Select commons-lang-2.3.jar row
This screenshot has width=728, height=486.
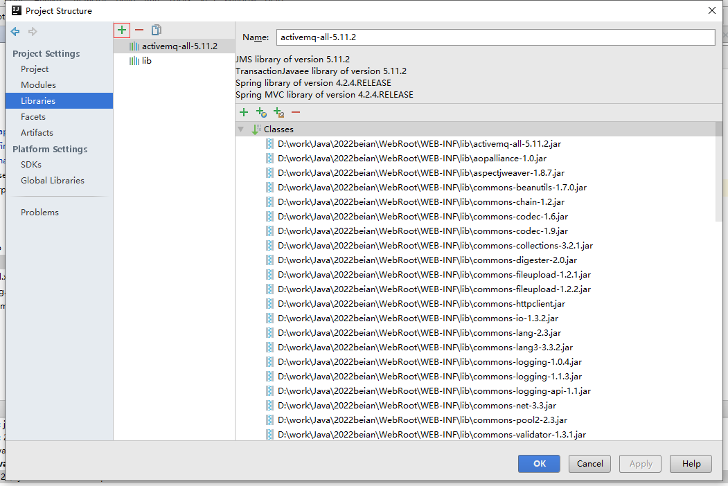pyautogui.click(x=475, y=333)
